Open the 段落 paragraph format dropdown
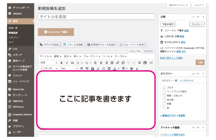The width and height of the screenshot is (216, 140). (x=48, y=63)
